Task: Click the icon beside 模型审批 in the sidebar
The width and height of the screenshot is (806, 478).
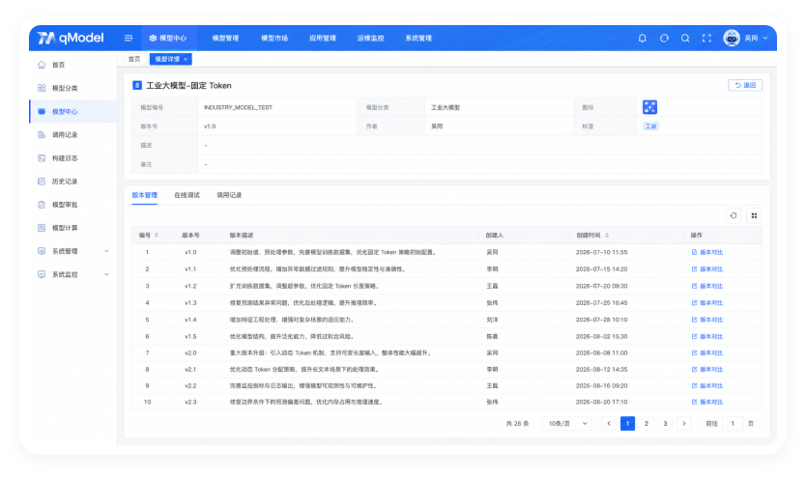Action: tap(42, 205)
